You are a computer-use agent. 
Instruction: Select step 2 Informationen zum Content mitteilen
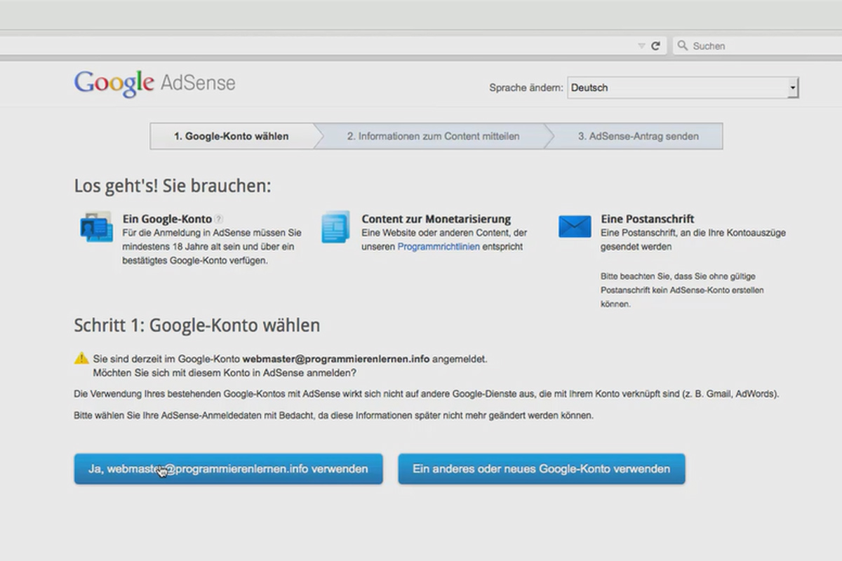coord(433,136)
